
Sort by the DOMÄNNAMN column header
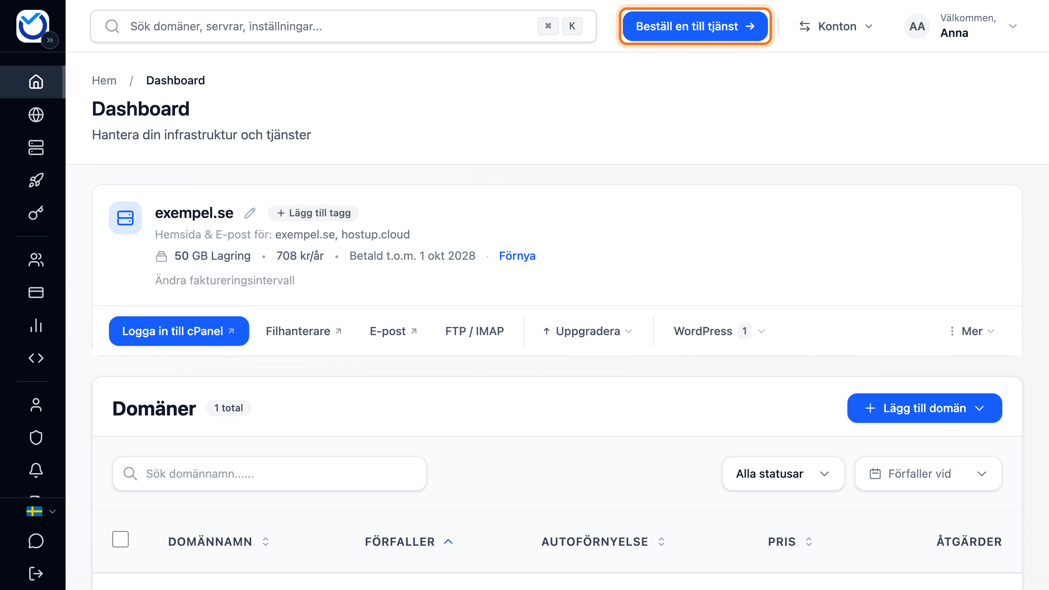click(219, 542)
